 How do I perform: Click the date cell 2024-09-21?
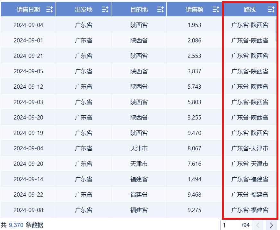click(28, 56)
